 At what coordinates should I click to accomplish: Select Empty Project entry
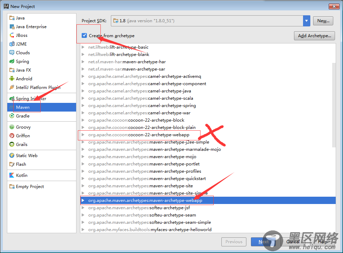click(x=42, y=187)
